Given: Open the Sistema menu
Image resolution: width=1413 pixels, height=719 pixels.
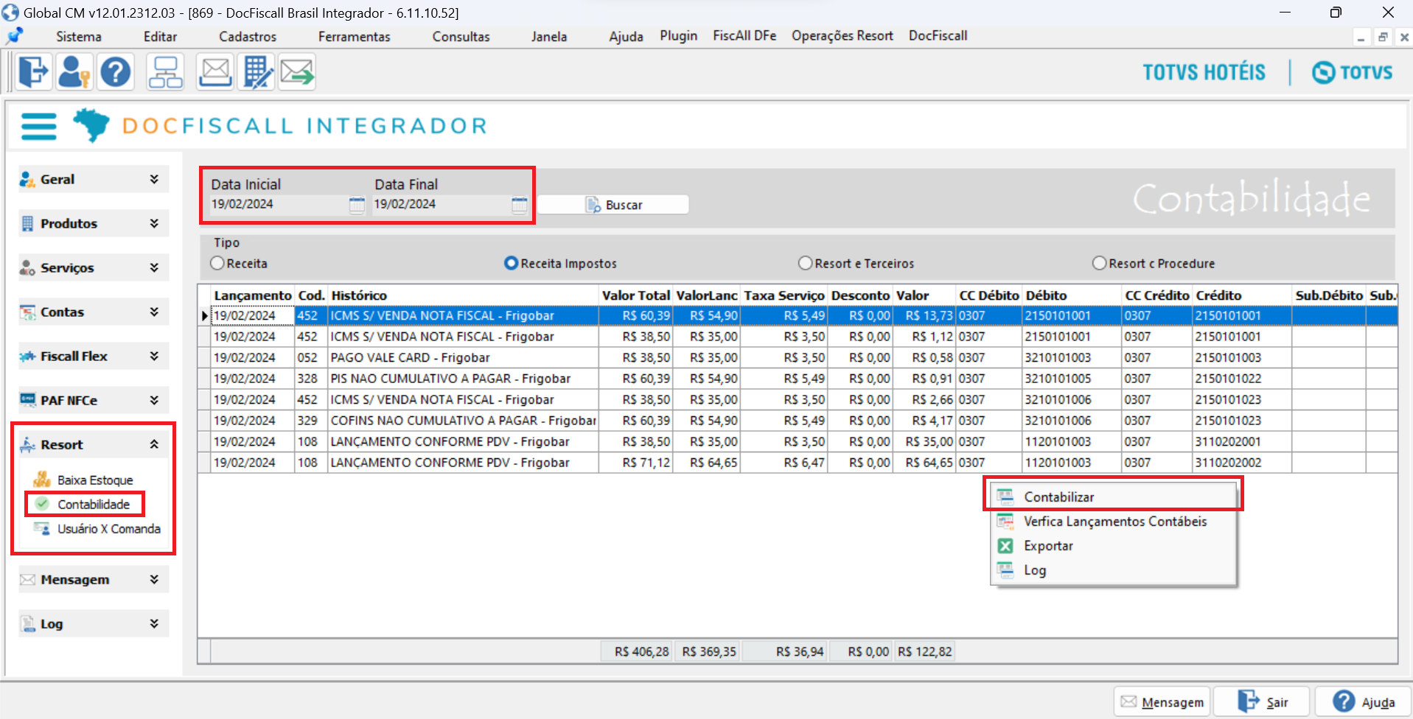Looking at the screenshot, I should [x=79, y=36].
